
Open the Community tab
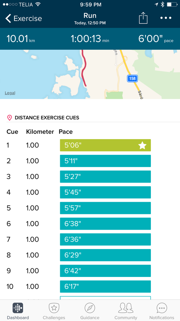[x=126, y=311]
